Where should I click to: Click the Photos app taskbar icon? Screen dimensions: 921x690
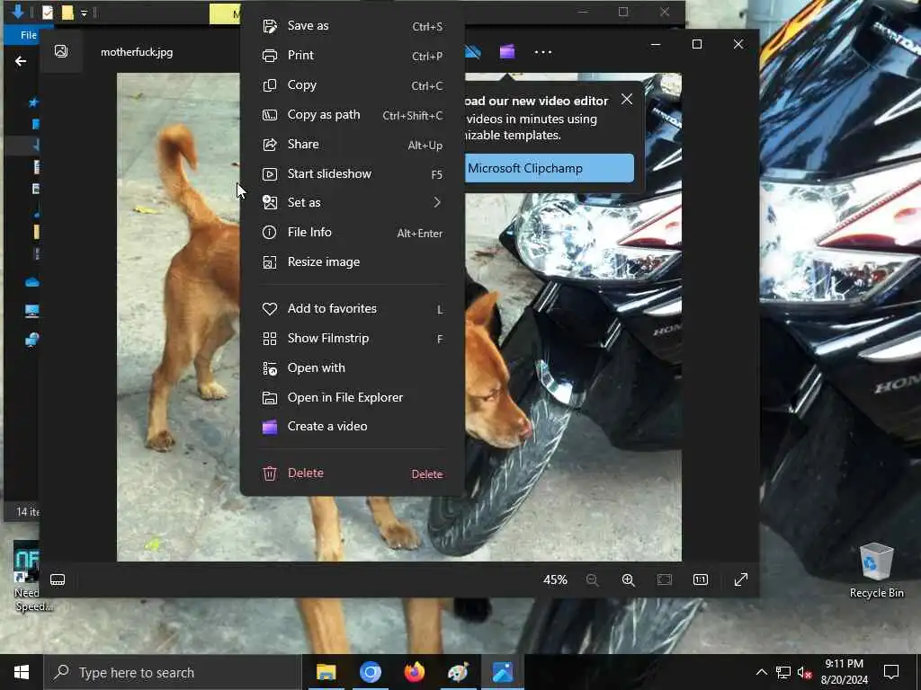502,672
